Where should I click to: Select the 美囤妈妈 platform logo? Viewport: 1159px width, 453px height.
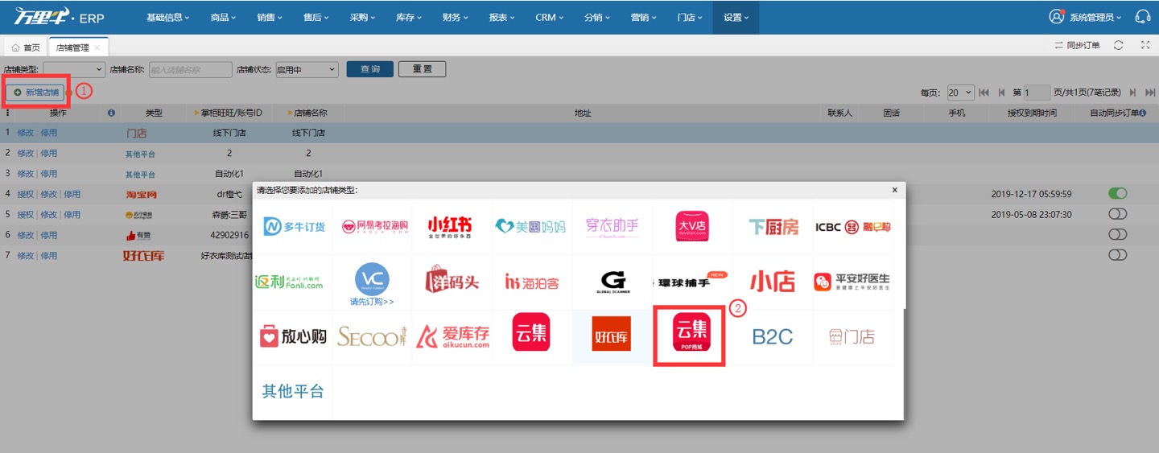(x=530, y=227)
